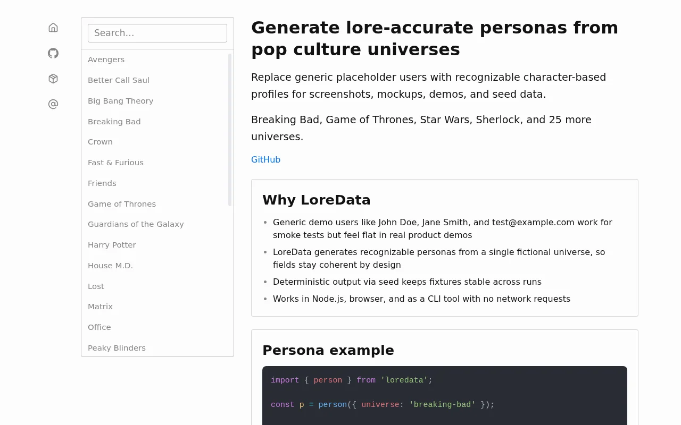This screenshot has width=681, height=425.
Task: Focus the Search... input field
Action: [x=157, y=33]
